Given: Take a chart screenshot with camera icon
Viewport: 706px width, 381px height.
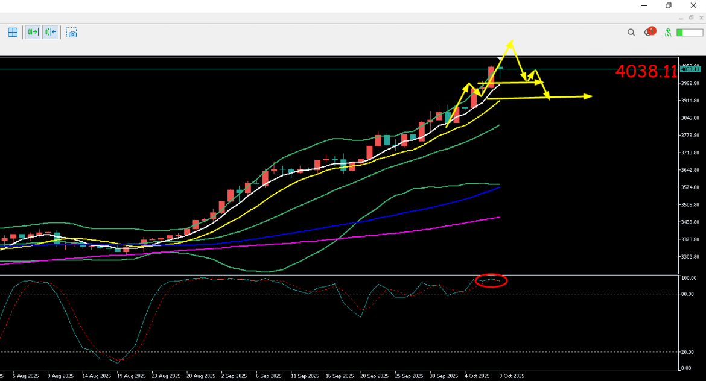Looking at the screenshot, I should point(72,33).
